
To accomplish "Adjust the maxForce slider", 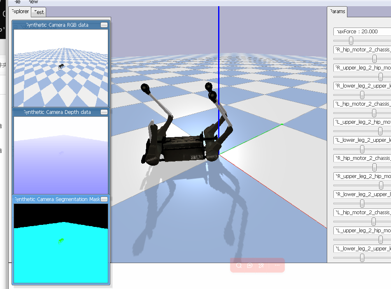I will 351,41.
